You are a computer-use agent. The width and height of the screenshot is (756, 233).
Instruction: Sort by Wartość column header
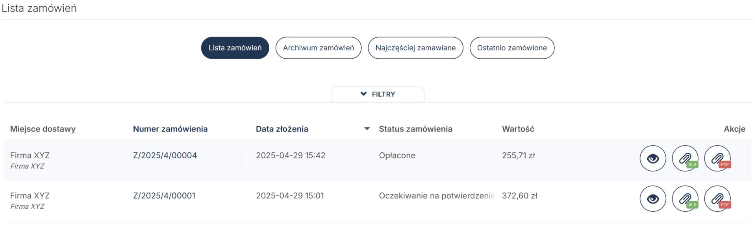(518, 129)
